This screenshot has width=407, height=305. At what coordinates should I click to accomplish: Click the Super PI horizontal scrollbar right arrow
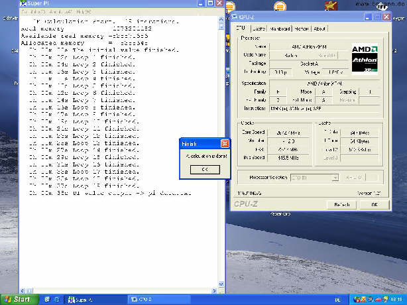click(214, 290)
